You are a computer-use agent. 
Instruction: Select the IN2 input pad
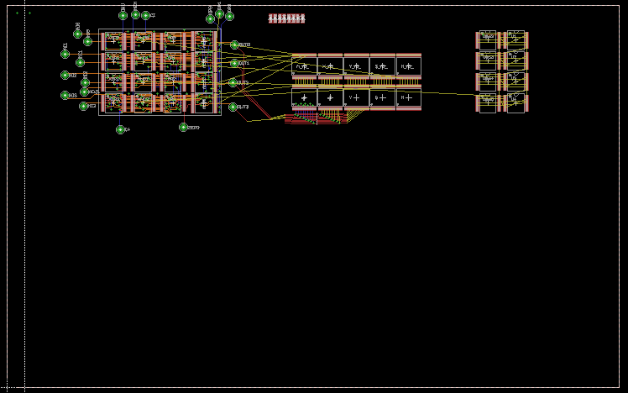click(x=65, y=76)
